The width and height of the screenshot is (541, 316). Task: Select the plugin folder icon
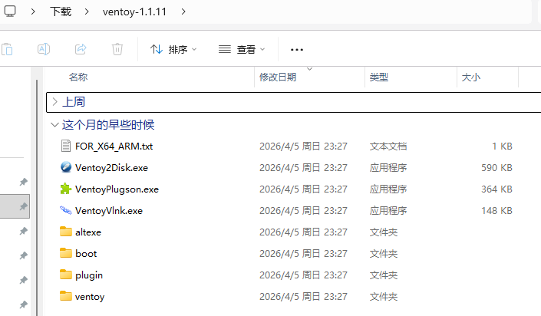65,275
